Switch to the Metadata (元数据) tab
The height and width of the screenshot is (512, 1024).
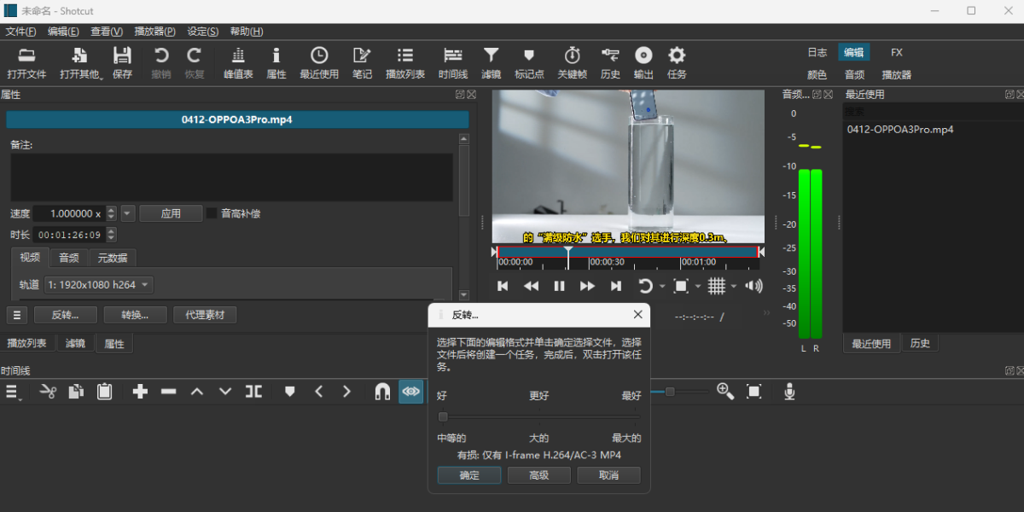pos(113,258)
